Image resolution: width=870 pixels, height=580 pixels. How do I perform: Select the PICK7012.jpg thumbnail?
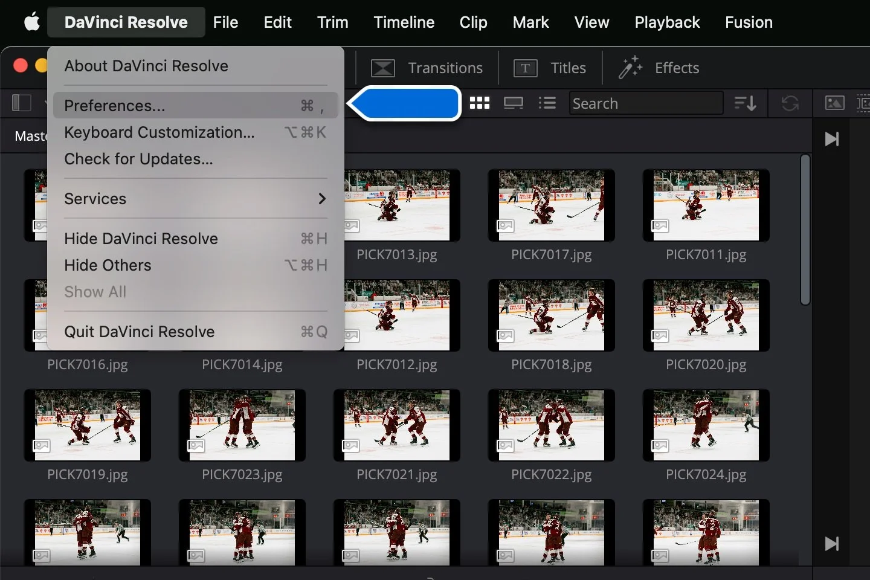[397, 315]
